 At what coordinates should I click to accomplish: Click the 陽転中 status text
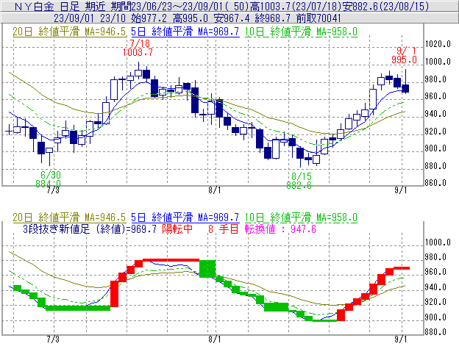(x=177, y=229)
